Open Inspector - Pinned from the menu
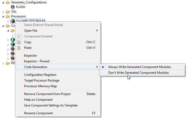188x122 pixels. pos(37,61)
